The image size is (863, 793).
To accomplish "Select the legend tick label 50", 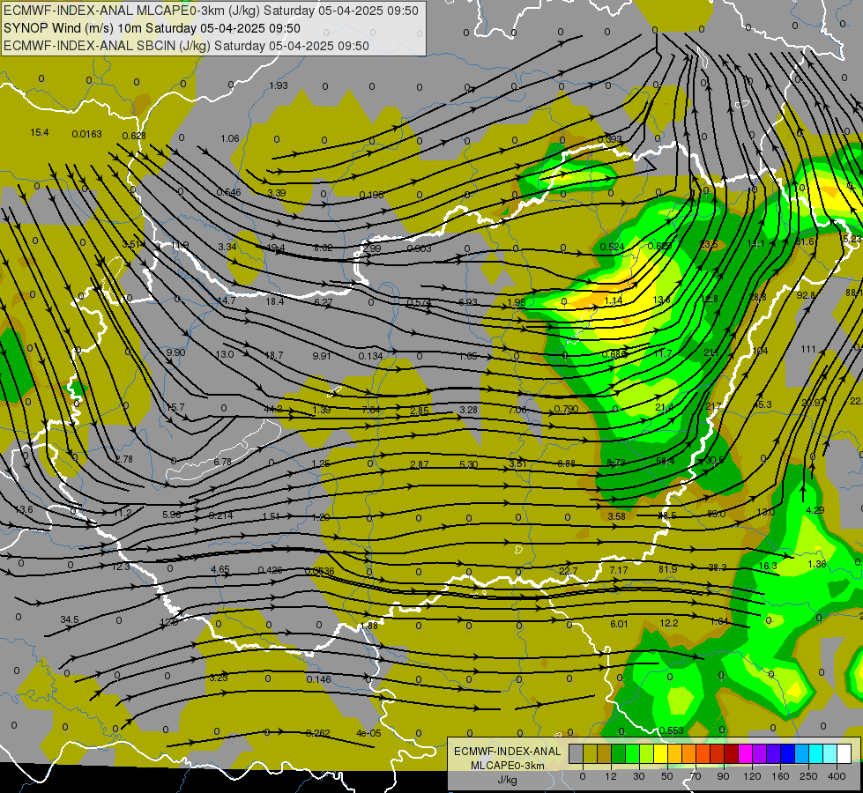I will 667,776.
